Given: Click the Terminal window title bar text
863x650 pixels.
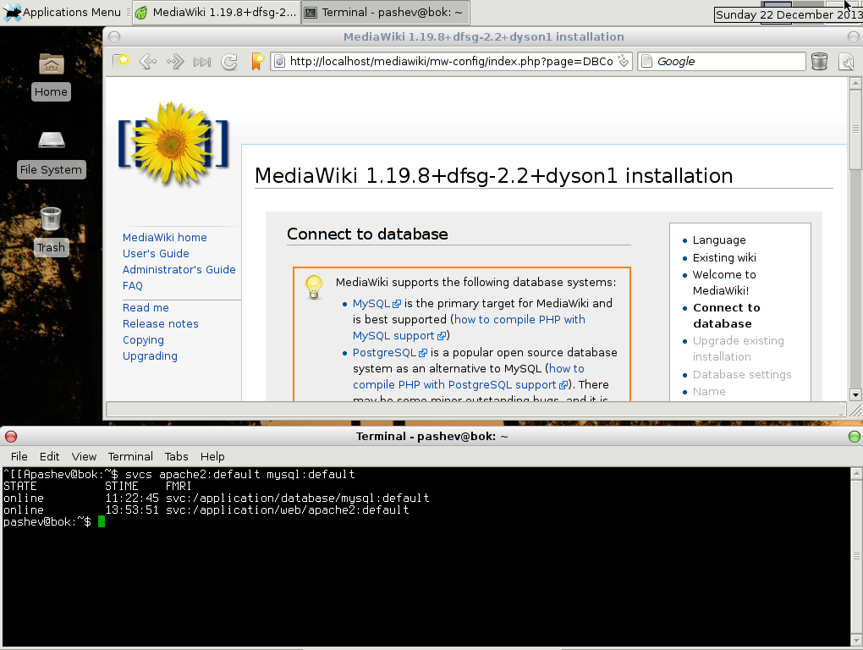Looking at the screenshot, I should (432, 437).
